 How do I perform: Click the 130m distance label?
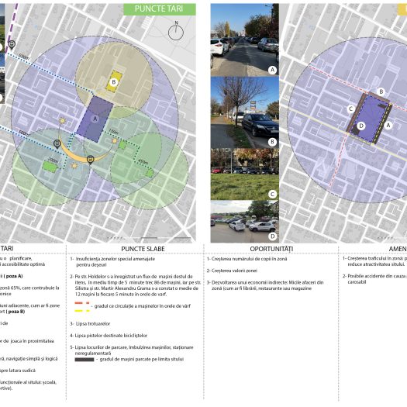coord(113,132)
